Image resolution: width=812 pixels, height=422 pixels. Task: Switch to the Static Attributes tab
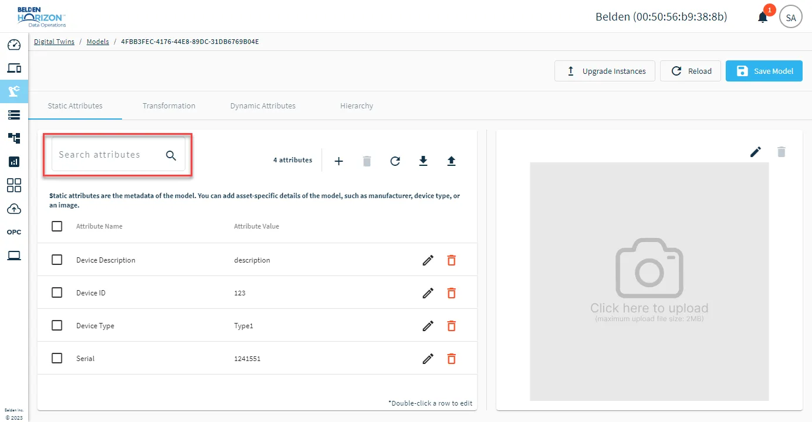(x=75, y=106)
